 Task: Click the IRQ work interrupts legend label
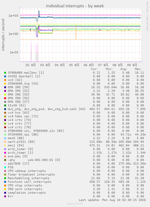[x=25, y=189]
